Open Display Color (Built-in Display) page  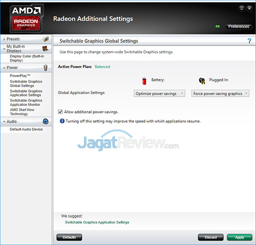coord(27,58)
